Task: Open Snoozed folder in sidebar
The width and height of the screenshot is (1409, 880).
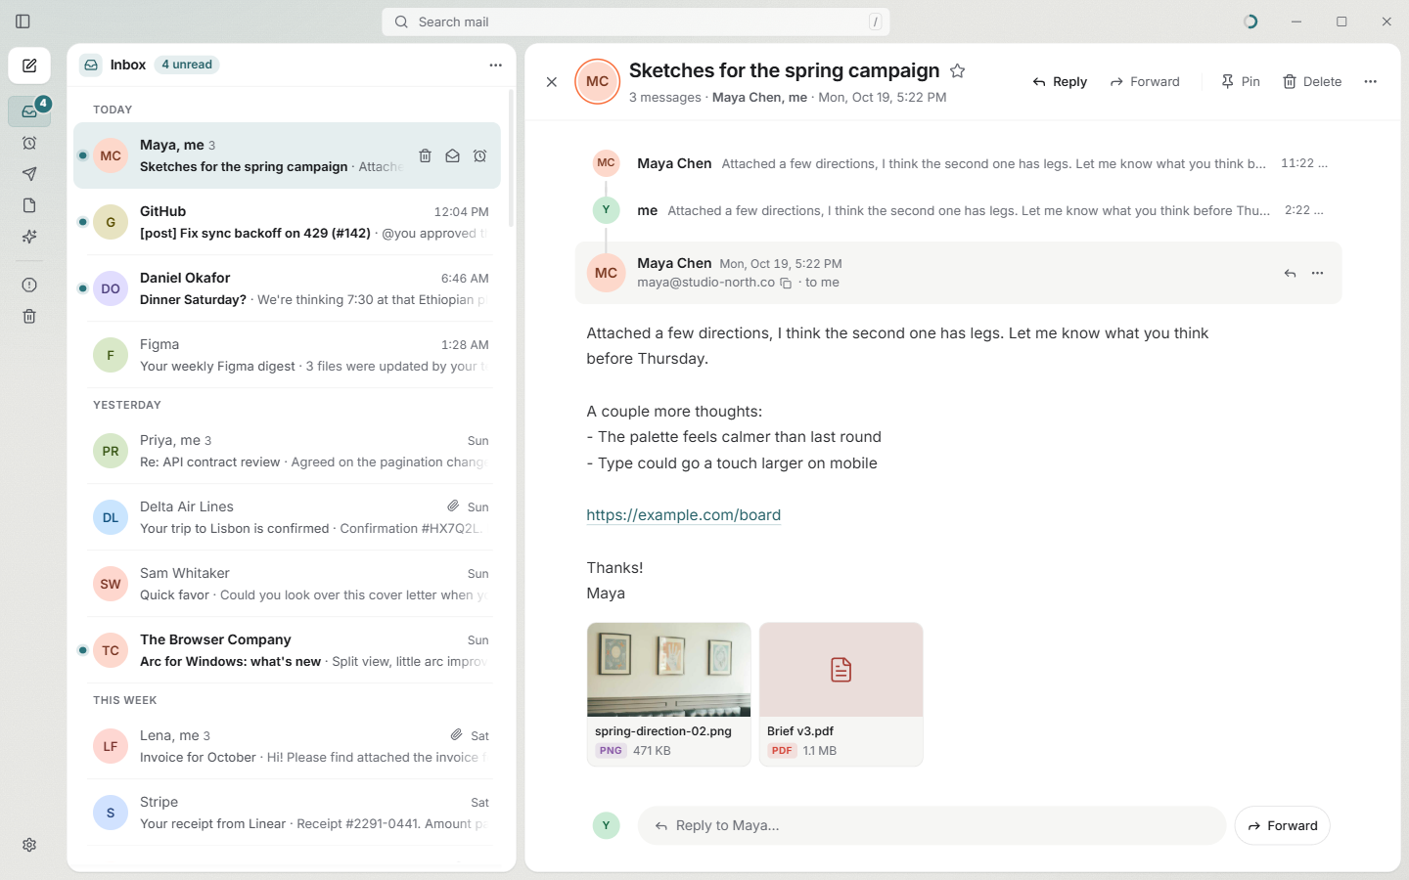Action: coord(29,143)
